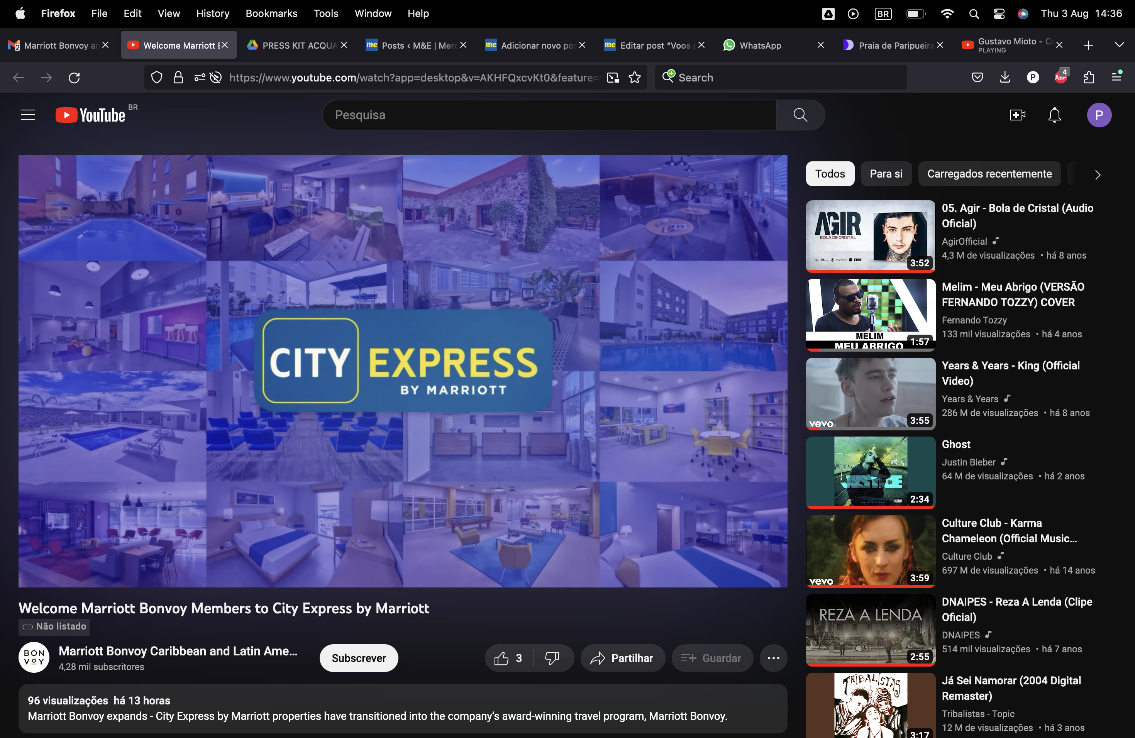1135x738 pixels.
Task: Switch to the PRESS KIT ACQUA tab
Action: (x=296, y=45)
